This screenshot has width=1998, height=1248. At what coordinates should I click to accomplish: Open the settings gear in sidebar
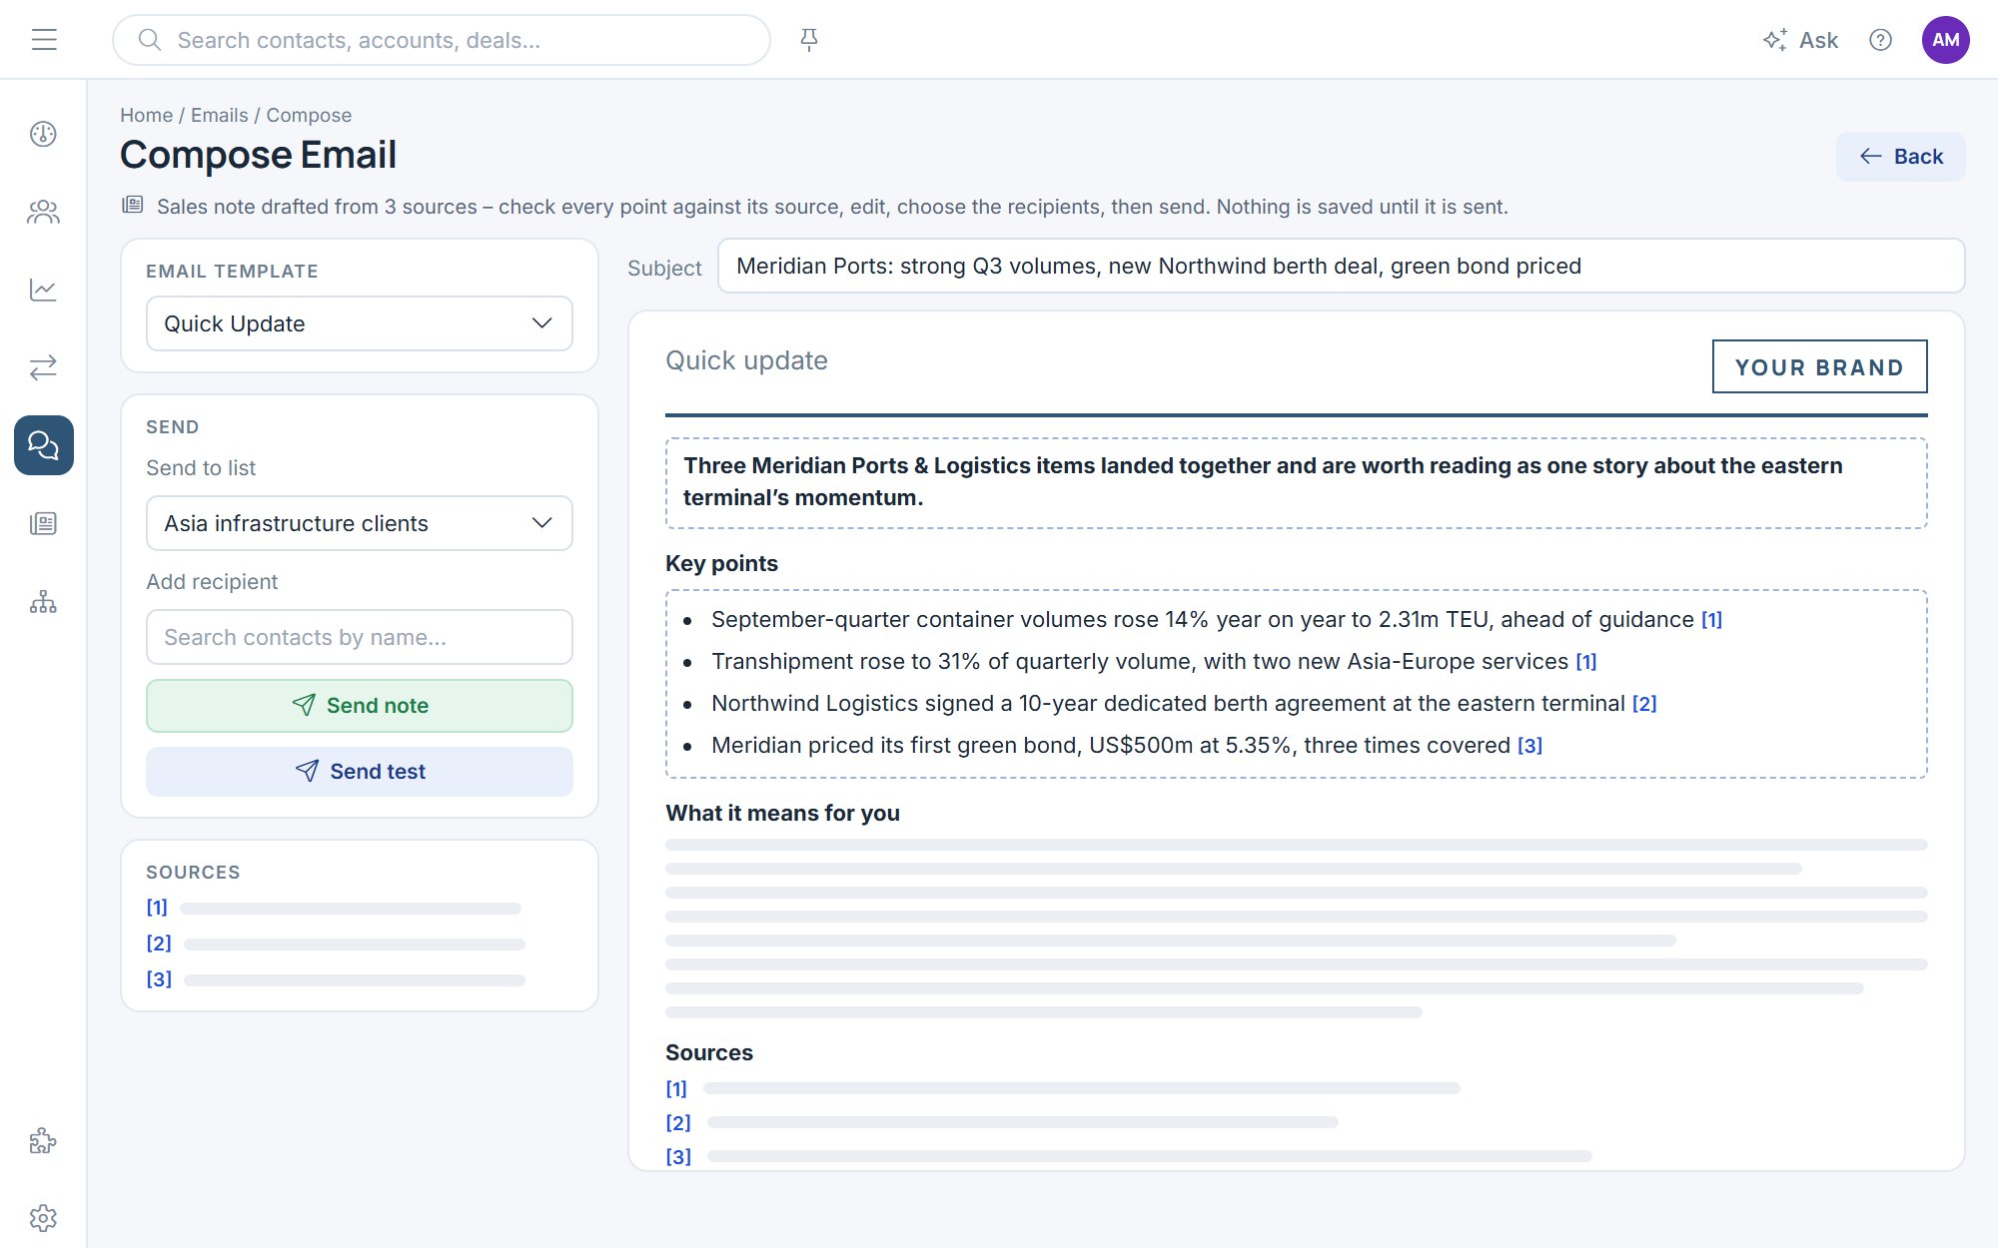point(43,1218)
